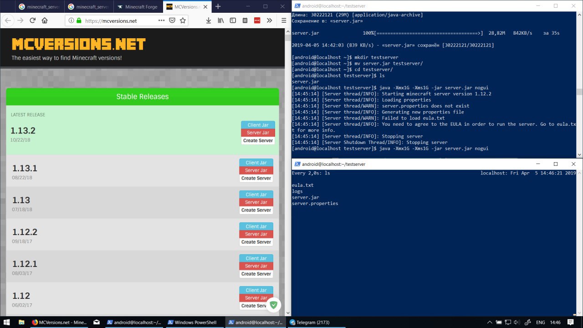The height and width of the screenshot is (328, 583).
Task: Expand more toolbar items chevron
Action: tap(269, 20)
